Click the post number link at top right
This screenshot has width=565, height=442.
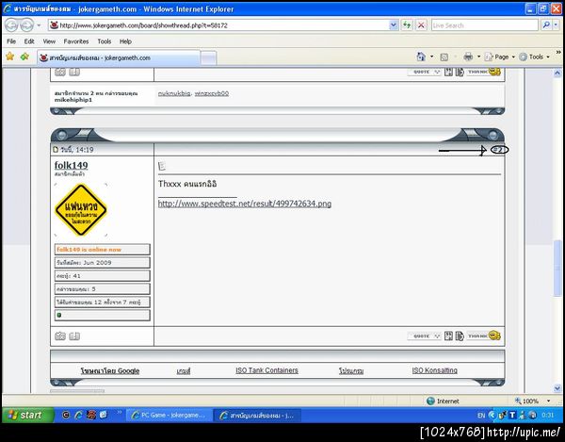[x=499, y=150]
